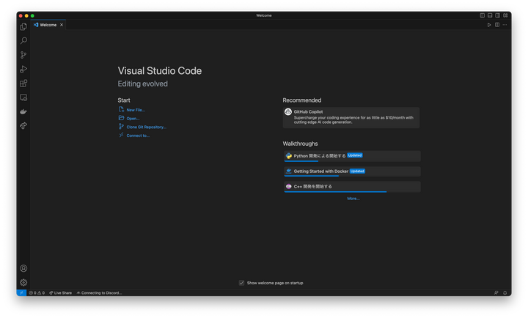
Task: Open Source Control view
Action: (23, 55)
